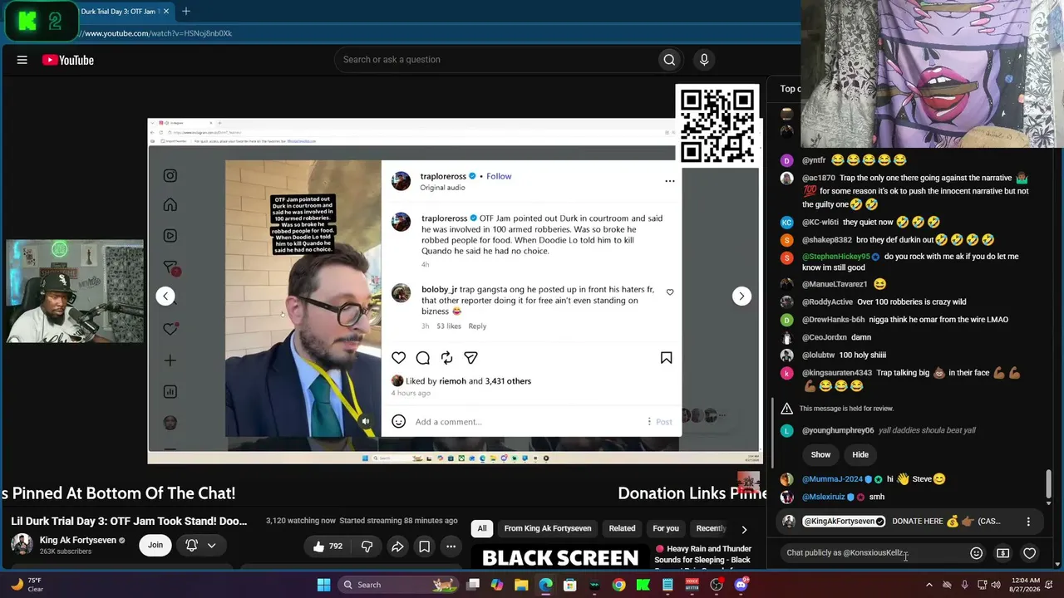
Task: Send the Instagram post via paper-plane icon
Action: tap(471, 358)
